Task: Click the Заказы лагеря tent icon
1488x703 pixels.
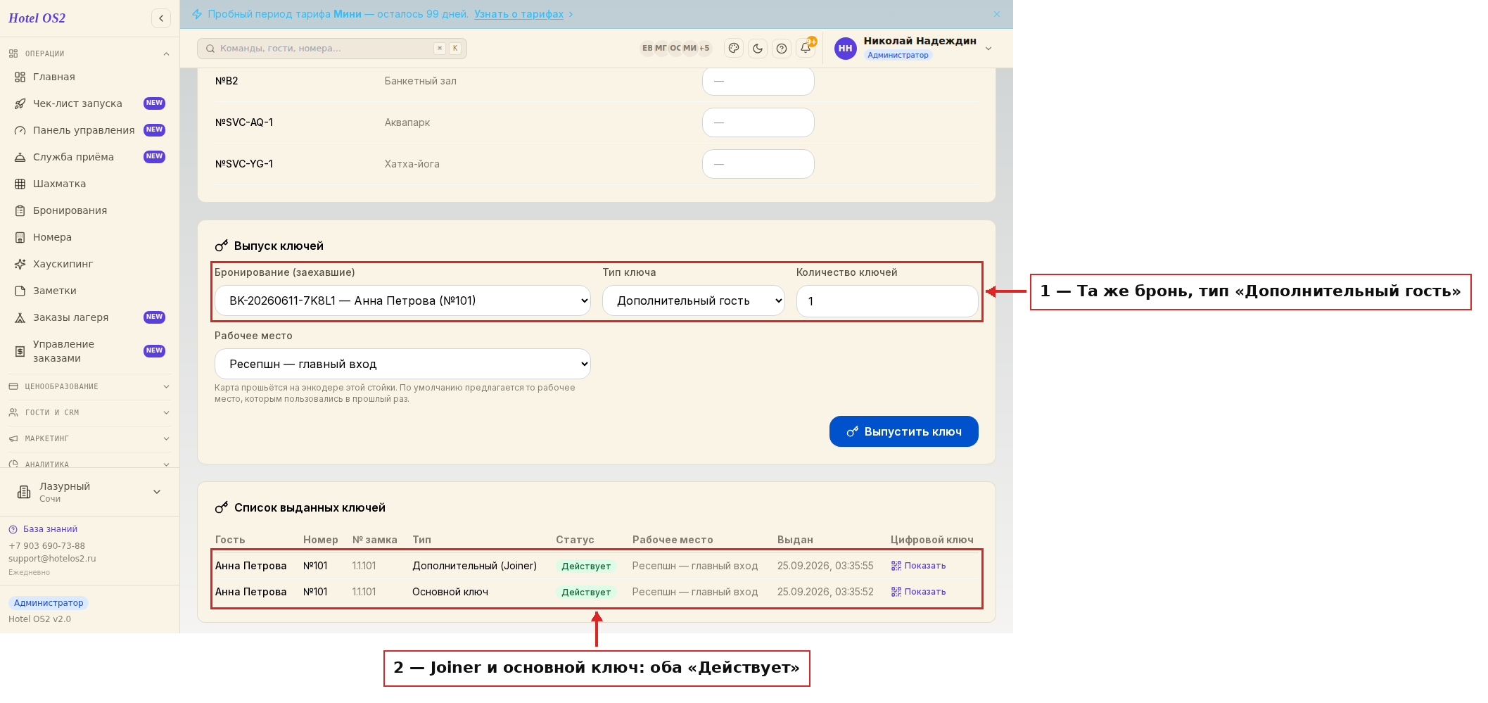Action: pyautogui.click(x=20, y=317)
